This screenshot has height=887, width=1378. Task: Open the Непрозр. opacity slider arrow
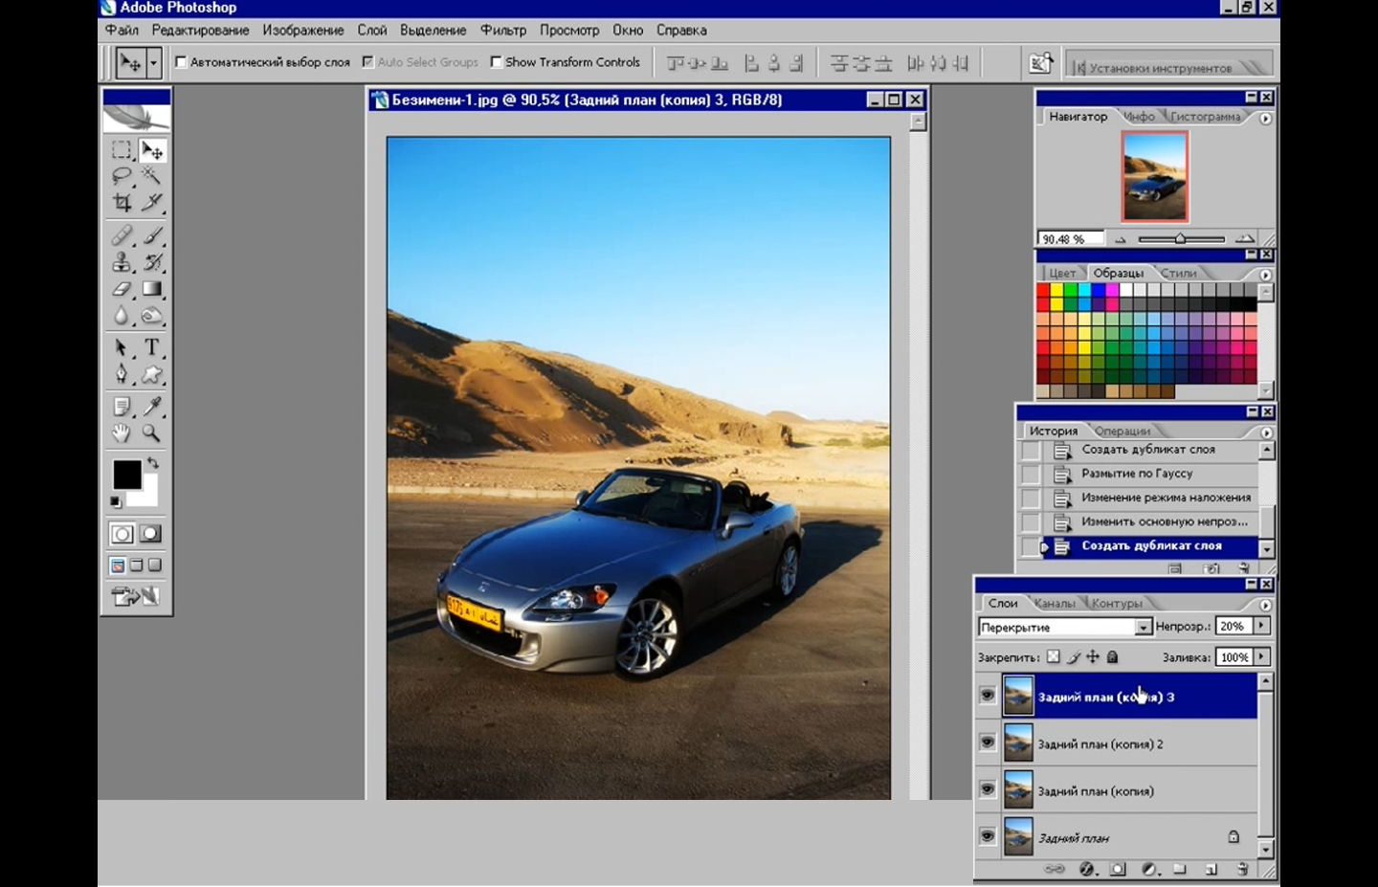pyautogui.click(x=1261, y=626)
